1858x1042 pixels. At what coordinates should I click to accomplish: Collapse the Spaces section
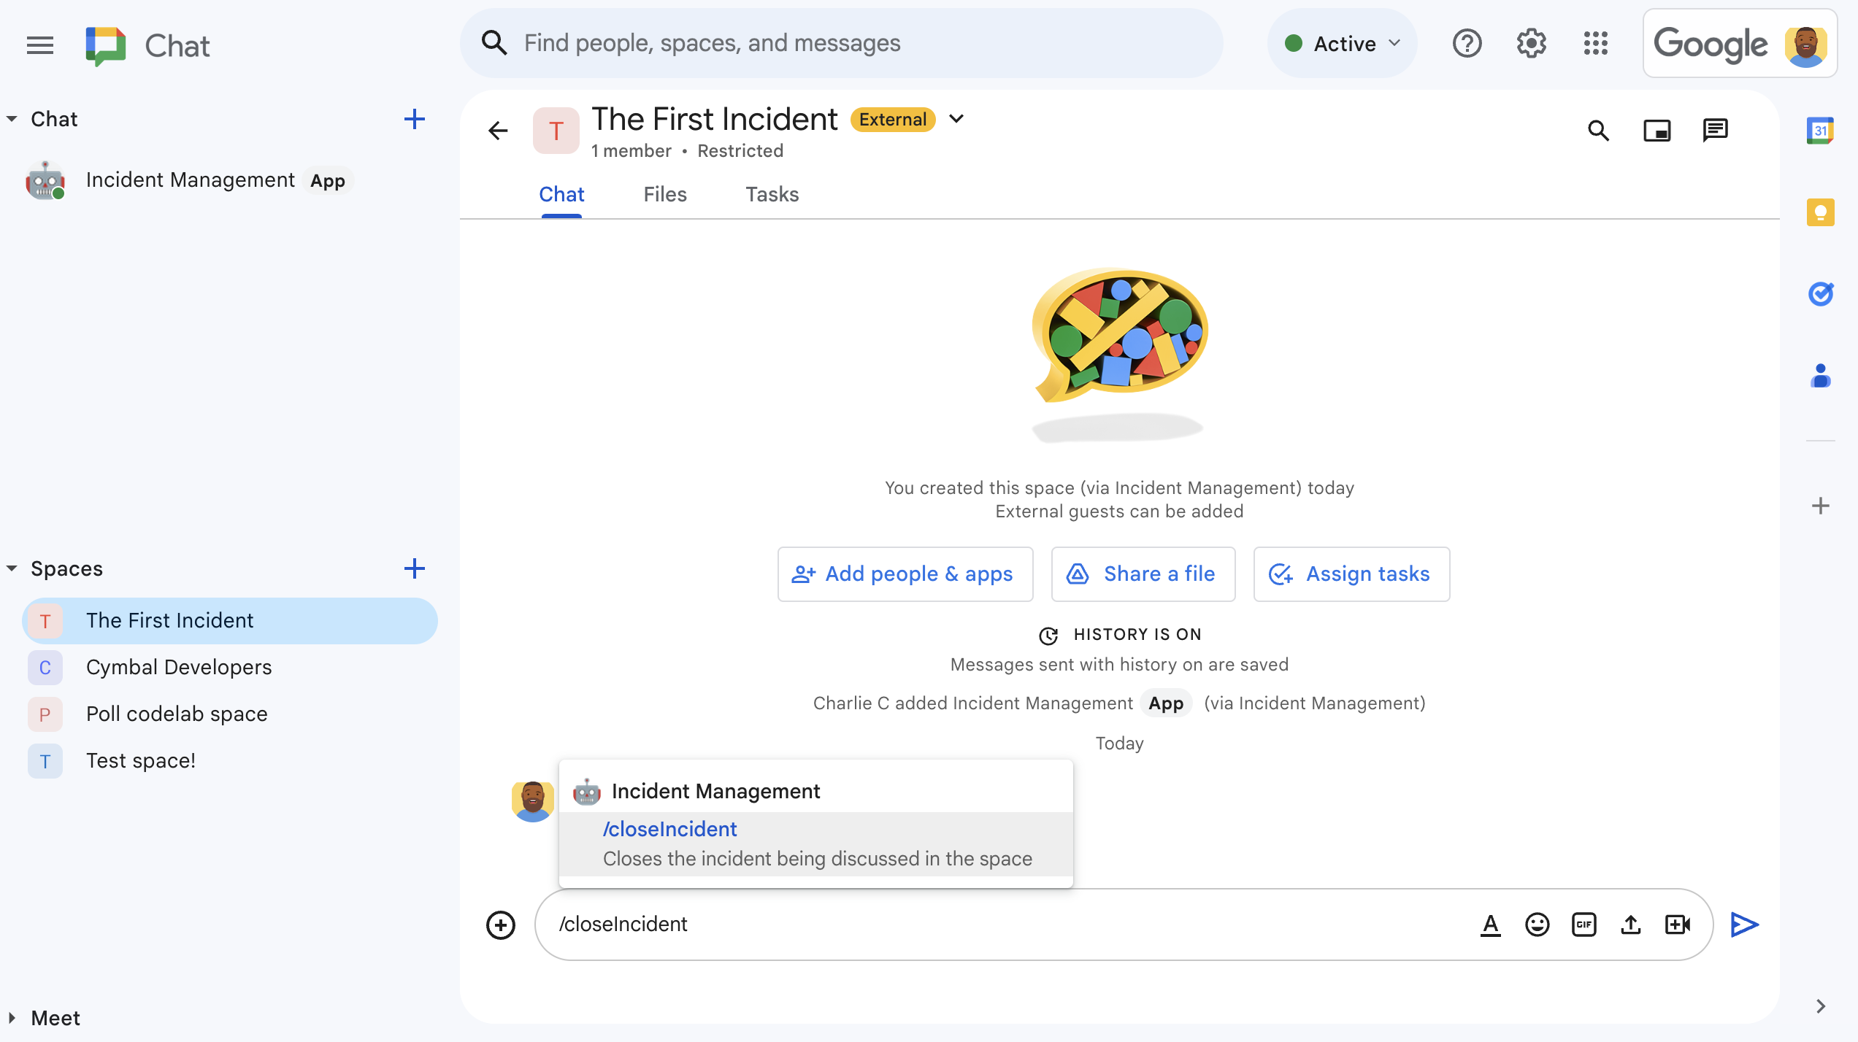click(x=12, y=569)
